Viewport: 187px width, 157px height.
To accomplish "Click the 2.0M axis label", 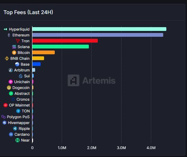I will click(92, 148).
